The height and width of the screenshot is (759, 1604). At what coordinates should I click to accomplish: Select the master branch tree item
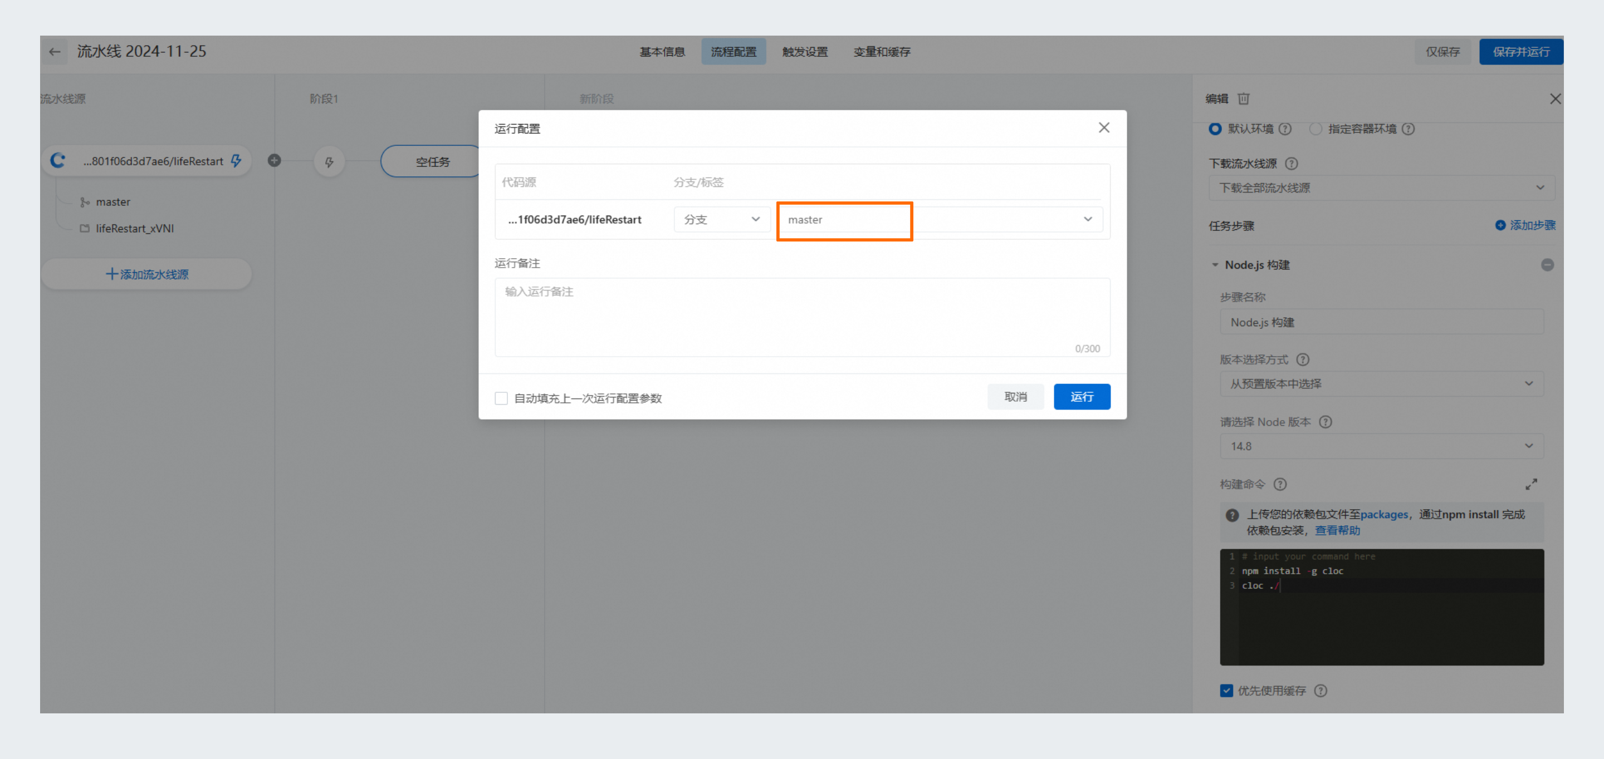pos(113,202)
